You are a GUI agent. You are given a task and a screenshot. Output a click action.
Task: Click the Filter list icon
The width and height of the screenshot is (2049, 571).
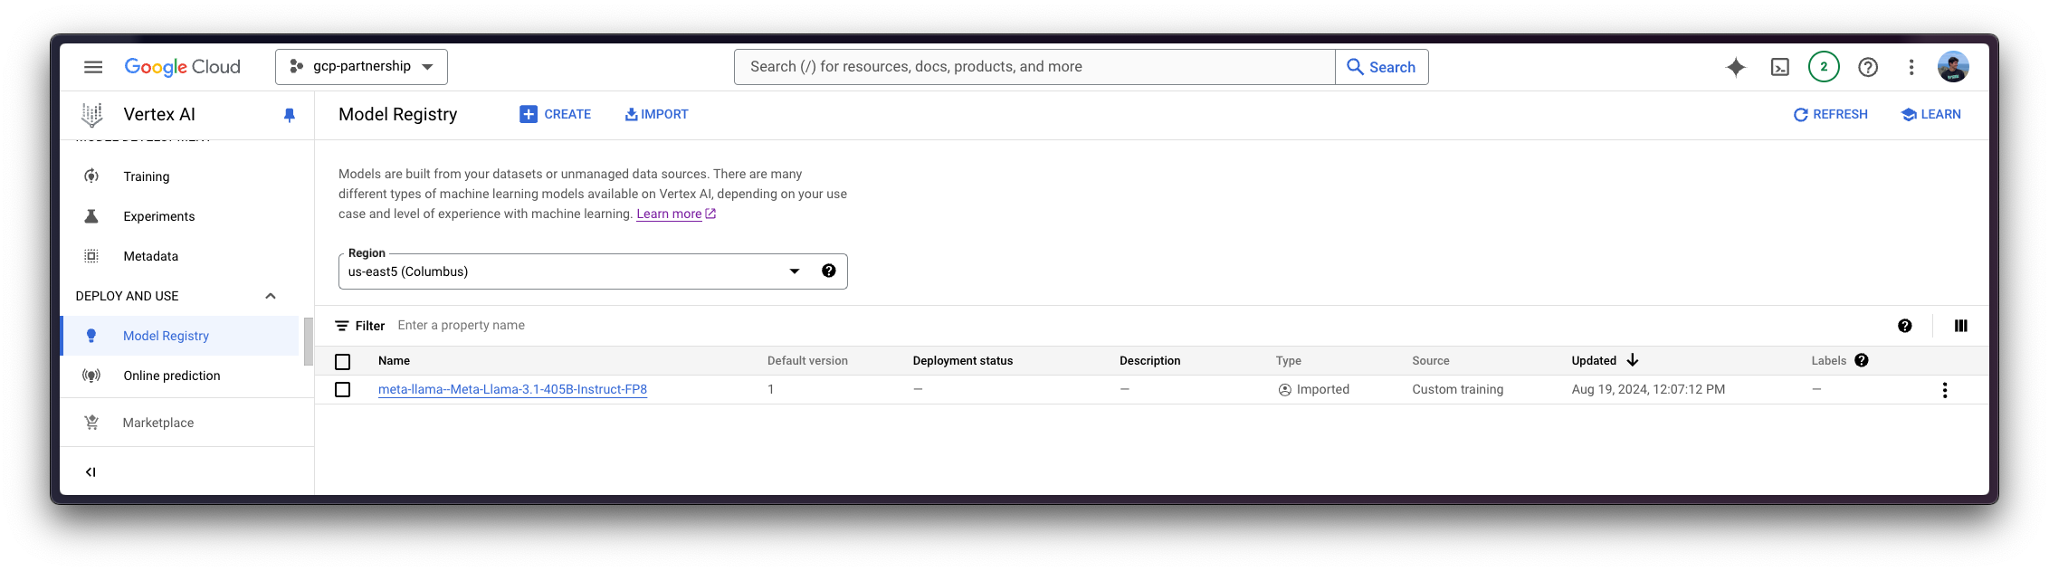tap(342, 326)
